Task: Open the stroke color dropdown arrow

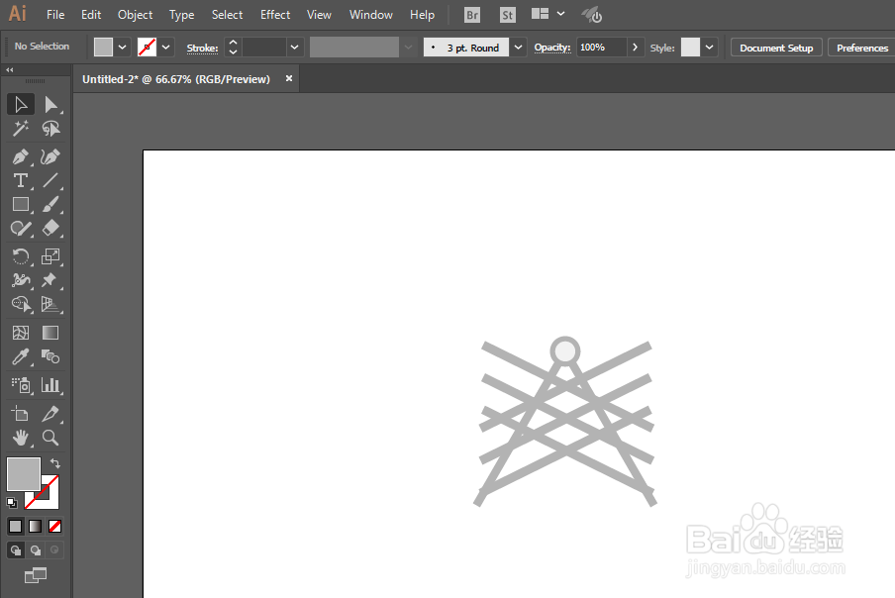Action: (x=165, y=48)
